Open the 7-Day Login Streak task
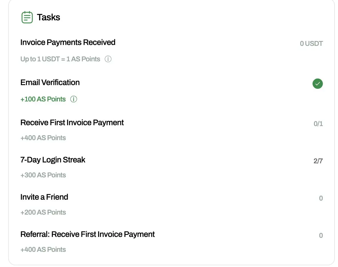 pos(53,160)
